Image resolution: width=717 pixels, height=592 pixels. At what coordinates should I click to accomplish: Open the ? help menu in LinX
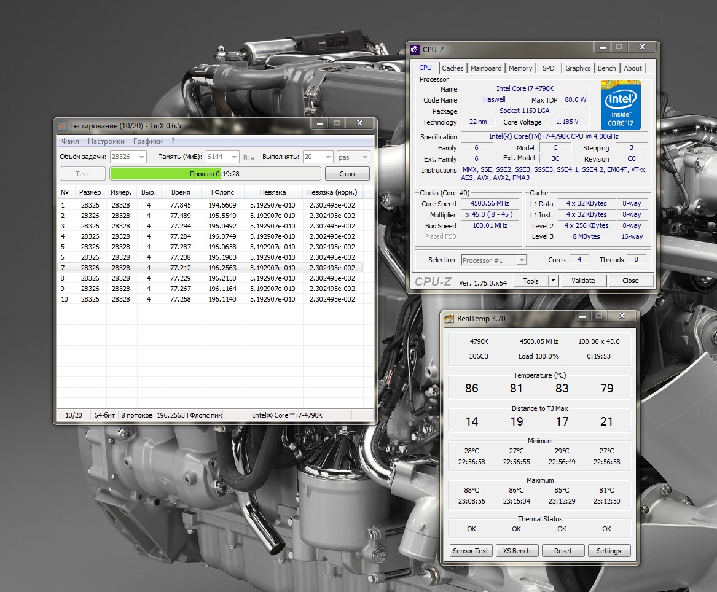173,141
